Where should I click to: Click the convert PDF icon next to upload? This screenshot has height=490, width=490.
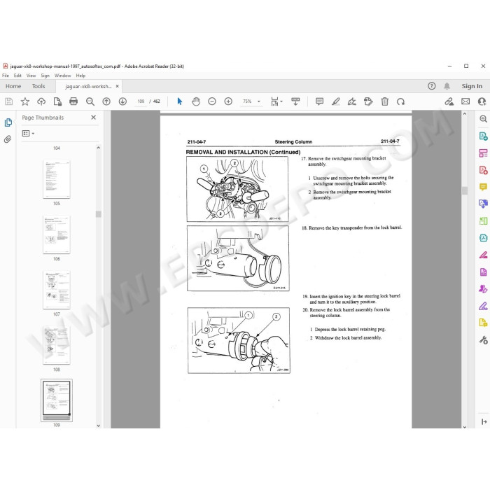point(57,101)
